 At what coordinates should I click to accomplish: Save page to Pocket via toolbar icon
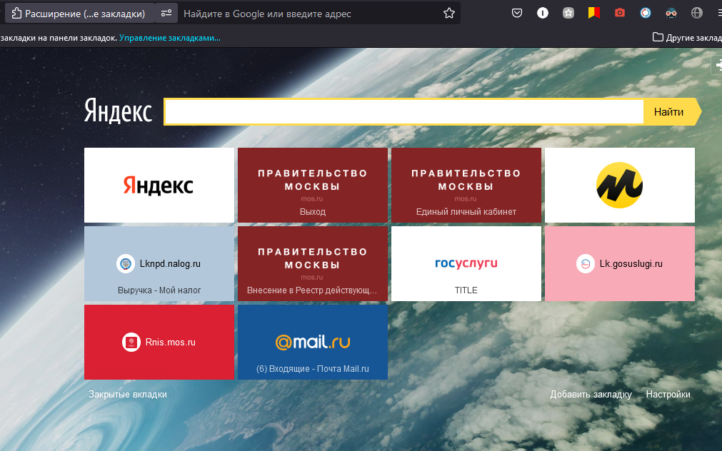(x=517, y=13)
